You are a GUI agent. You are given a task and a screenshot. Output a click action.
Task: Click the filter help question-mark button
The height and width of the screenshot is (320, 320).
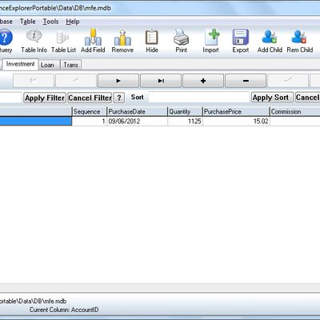119,98
